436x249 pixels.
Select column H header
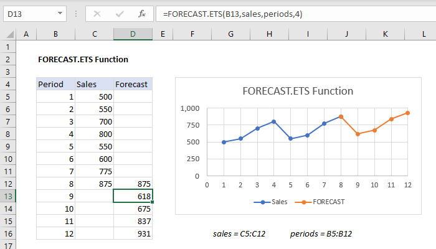pyautogui.click(x=270, y=34)
